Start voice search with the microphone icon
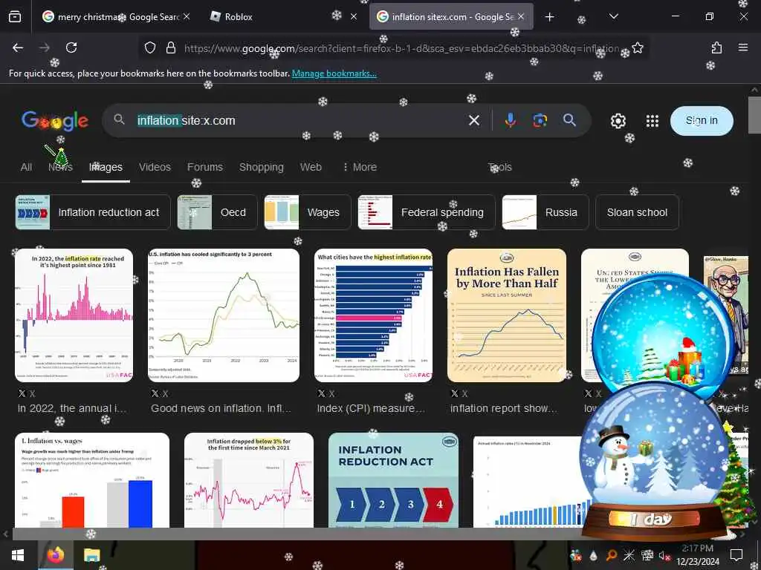Viewport: 761px width, 570px height. click(510, 120)
